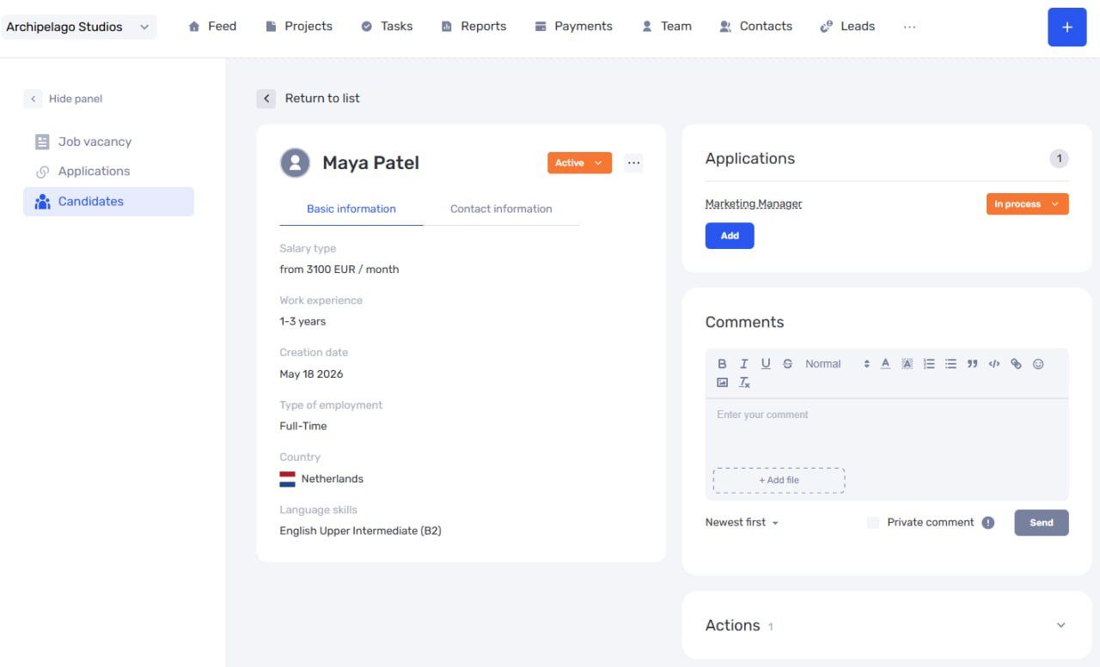Insert a link in comment
This screenshot has width=1100, height=667.
coord(1016,364)
